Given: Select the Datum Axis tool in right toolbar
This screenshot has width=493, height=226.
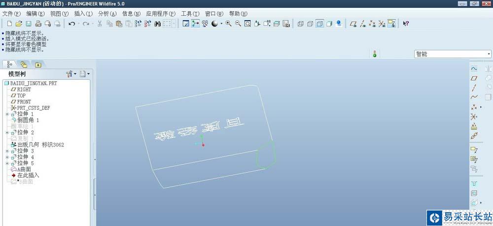Looking at the screenshot, I should (474, 88).
